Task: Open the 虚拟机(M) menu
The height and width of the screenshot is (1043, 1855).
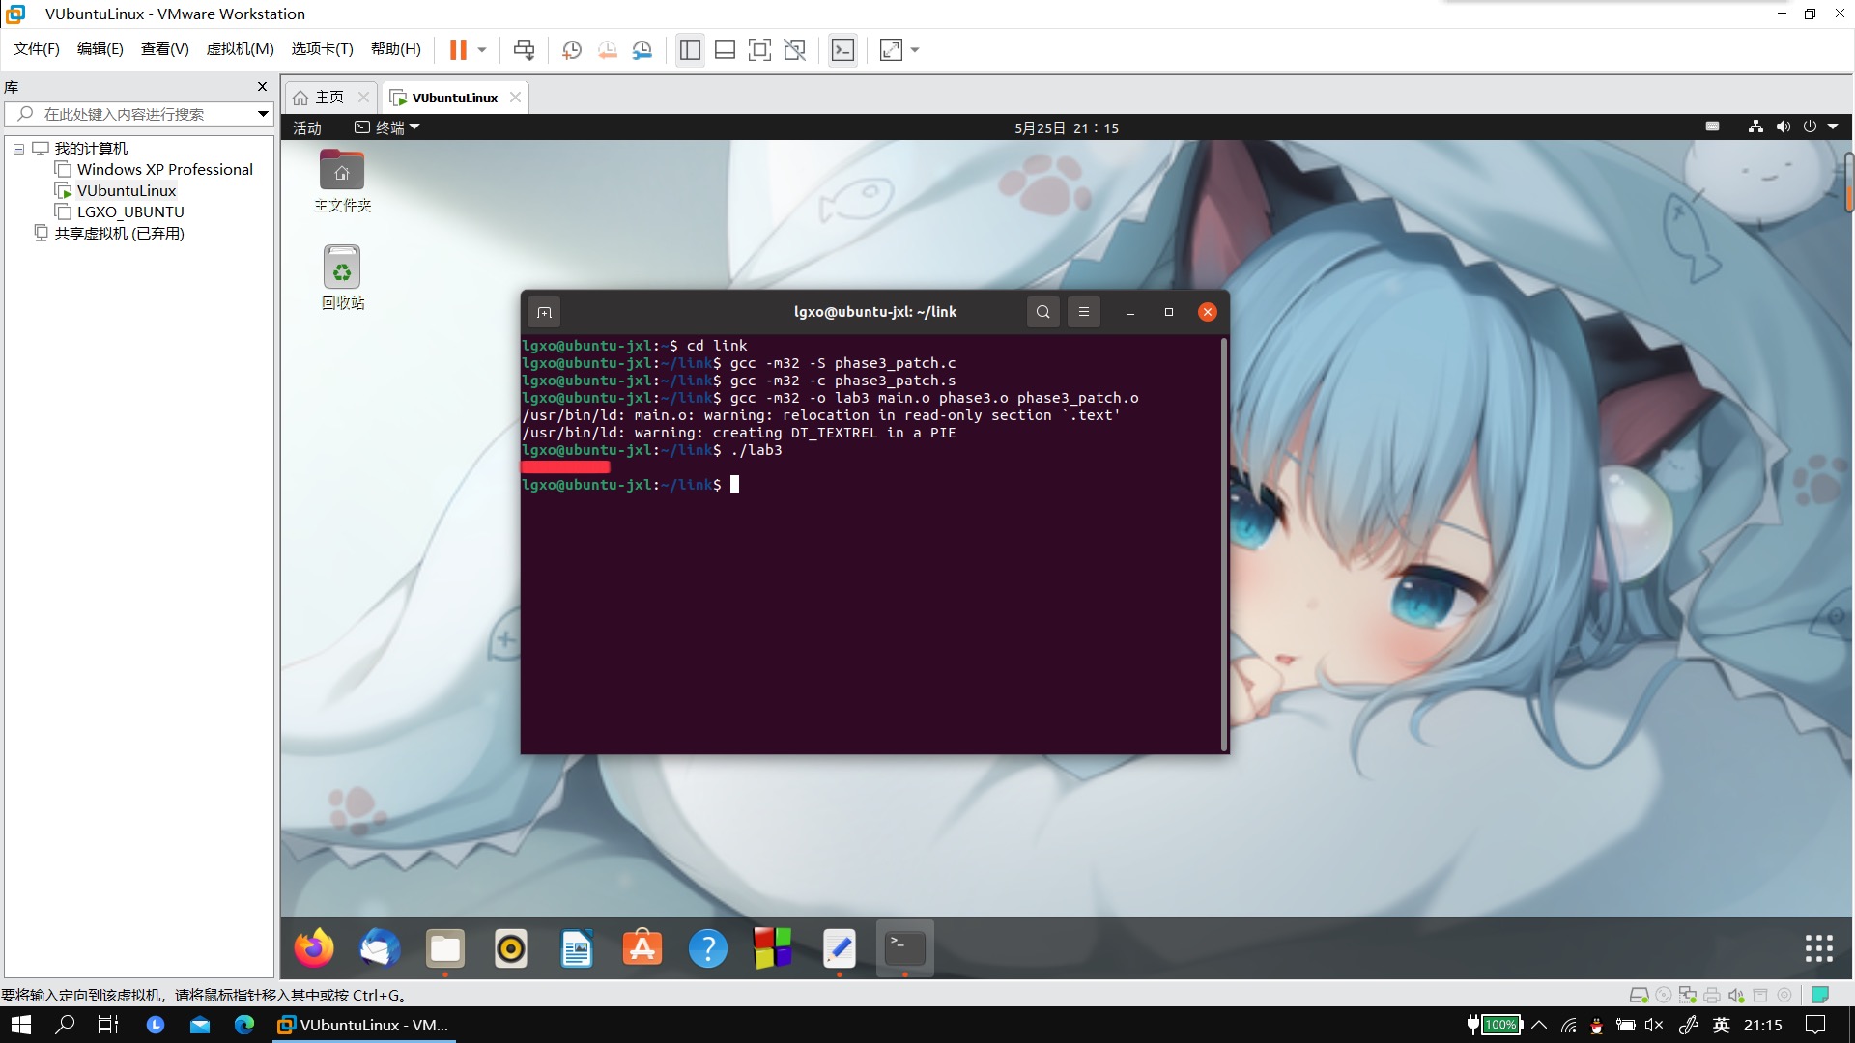Action: pyautogui.click(x=241, y=49)
